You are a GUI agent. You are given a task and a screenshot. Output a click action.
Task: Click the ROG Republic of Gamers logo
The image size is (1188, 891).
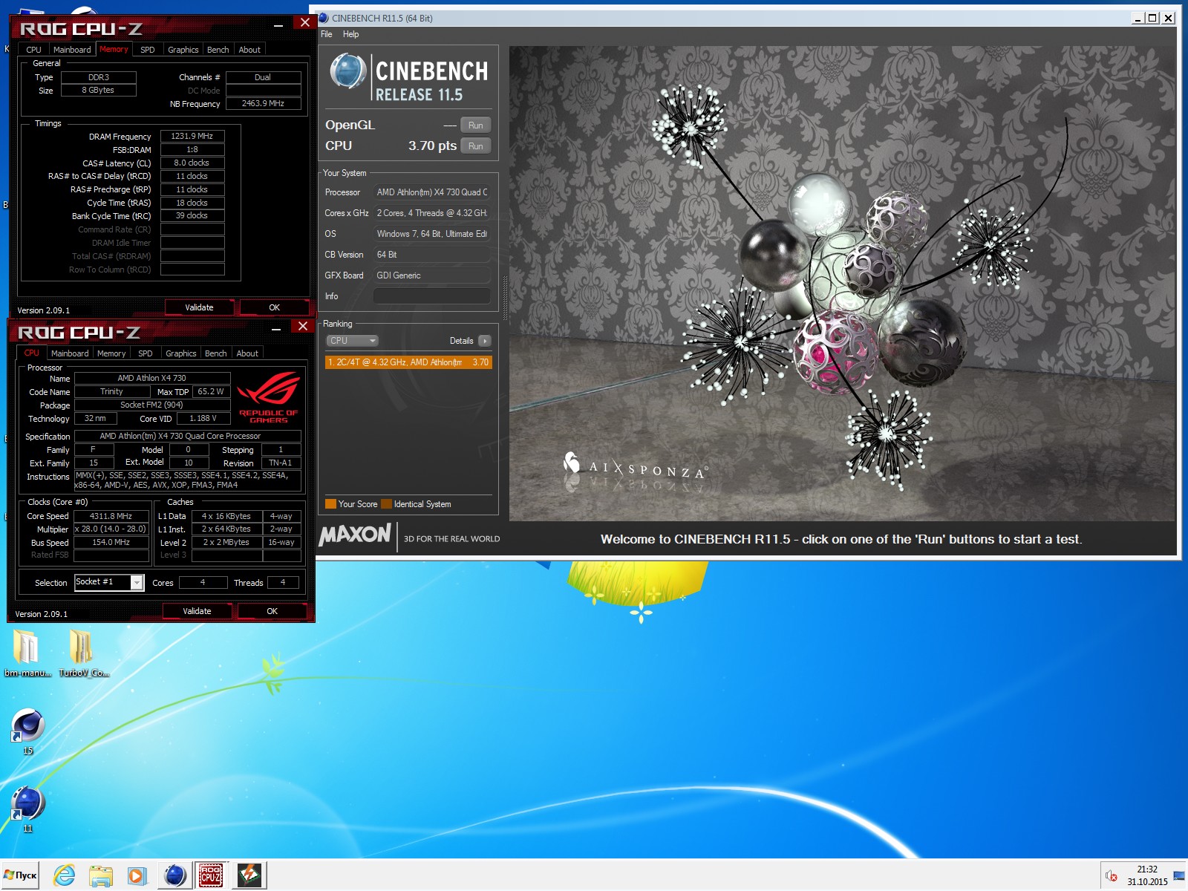[268, 397]
